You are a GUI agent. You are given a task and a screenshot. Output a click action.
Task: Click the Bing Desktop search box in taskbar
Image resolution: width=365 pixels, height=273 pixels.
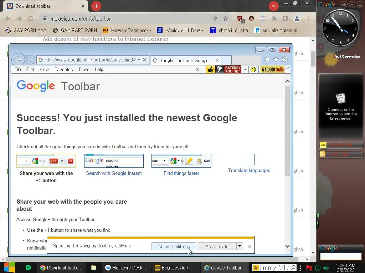(x=274, y=268)
